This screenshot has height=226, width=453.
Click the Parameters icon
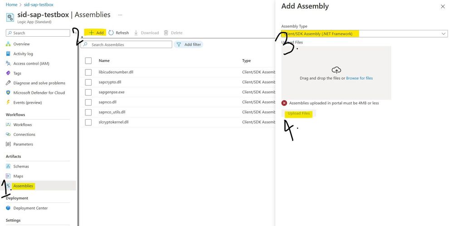click(x=8, y=144)
